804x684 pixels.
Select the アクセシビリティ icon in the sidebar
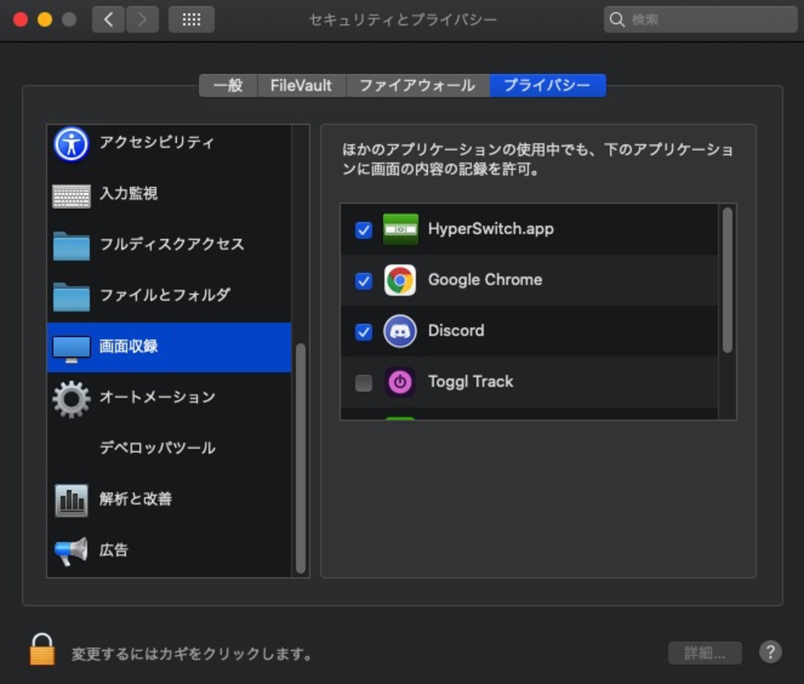coord(71,143)
